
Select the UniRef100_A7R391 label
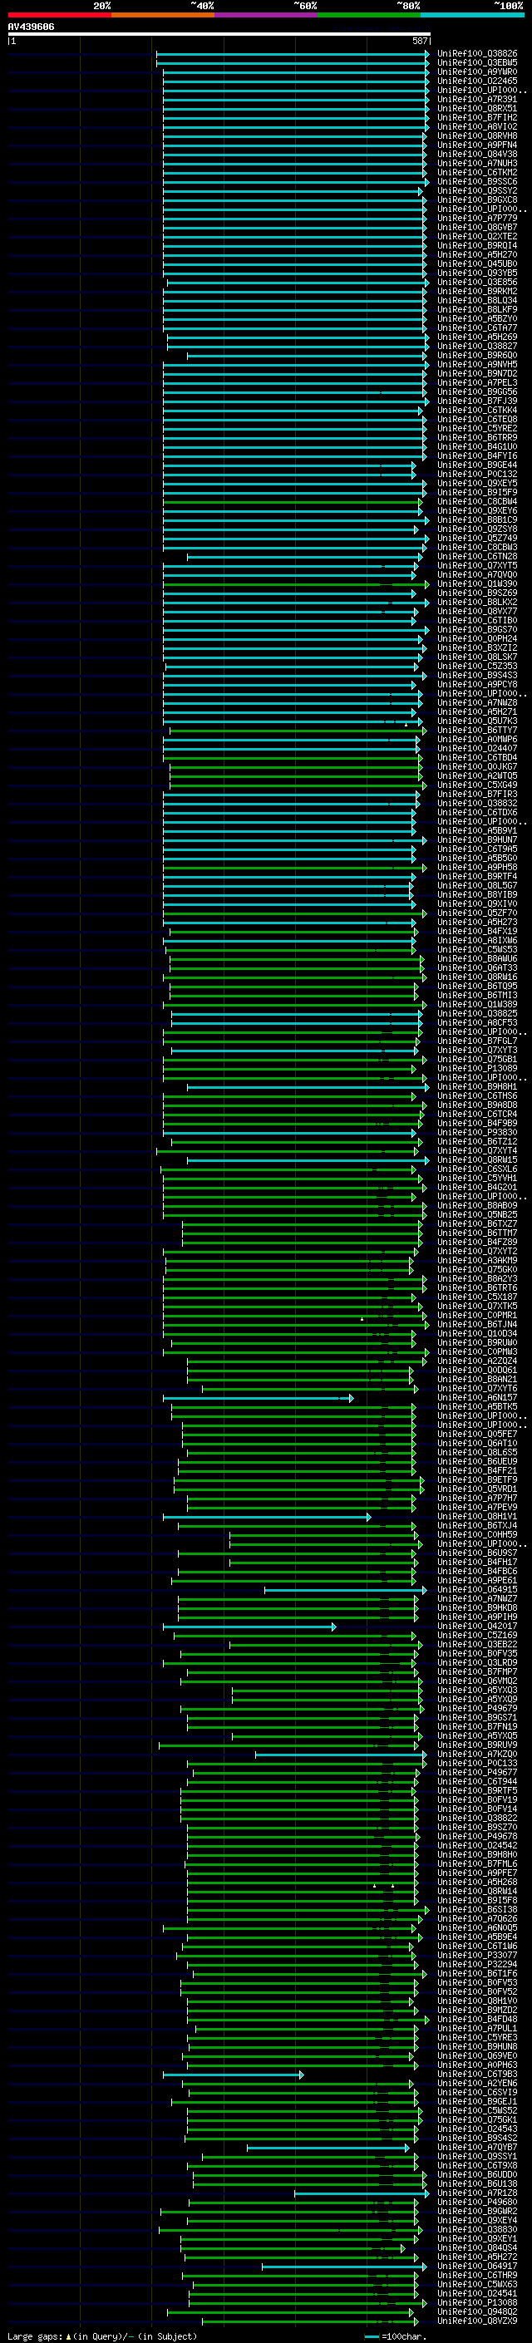click(477, 99)
